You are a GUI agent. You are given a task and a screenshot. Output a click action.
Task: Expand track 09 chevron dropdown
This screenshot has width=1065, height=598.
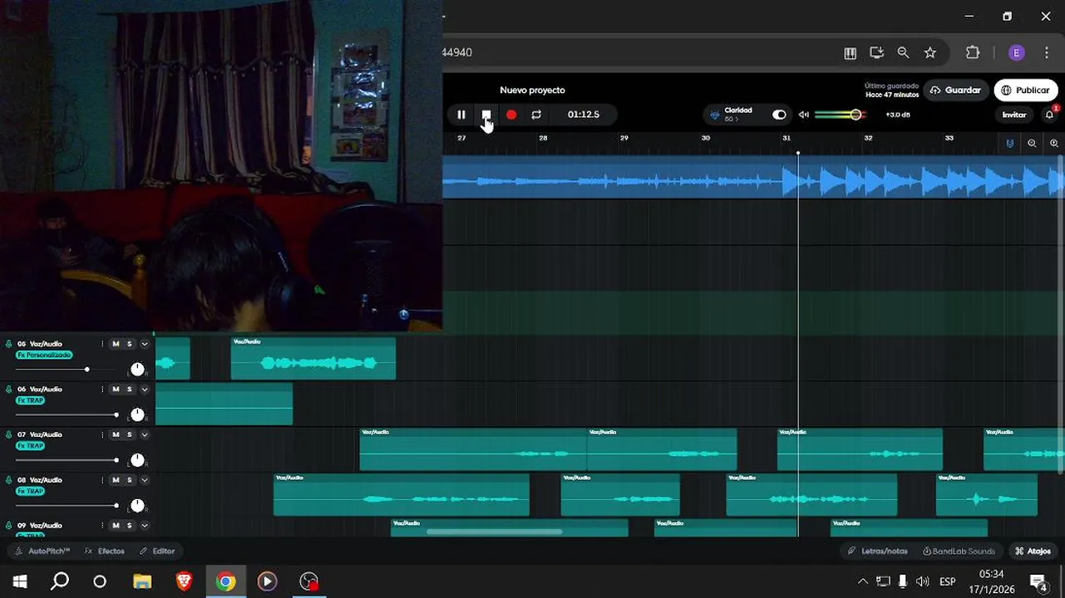[145, 526]
